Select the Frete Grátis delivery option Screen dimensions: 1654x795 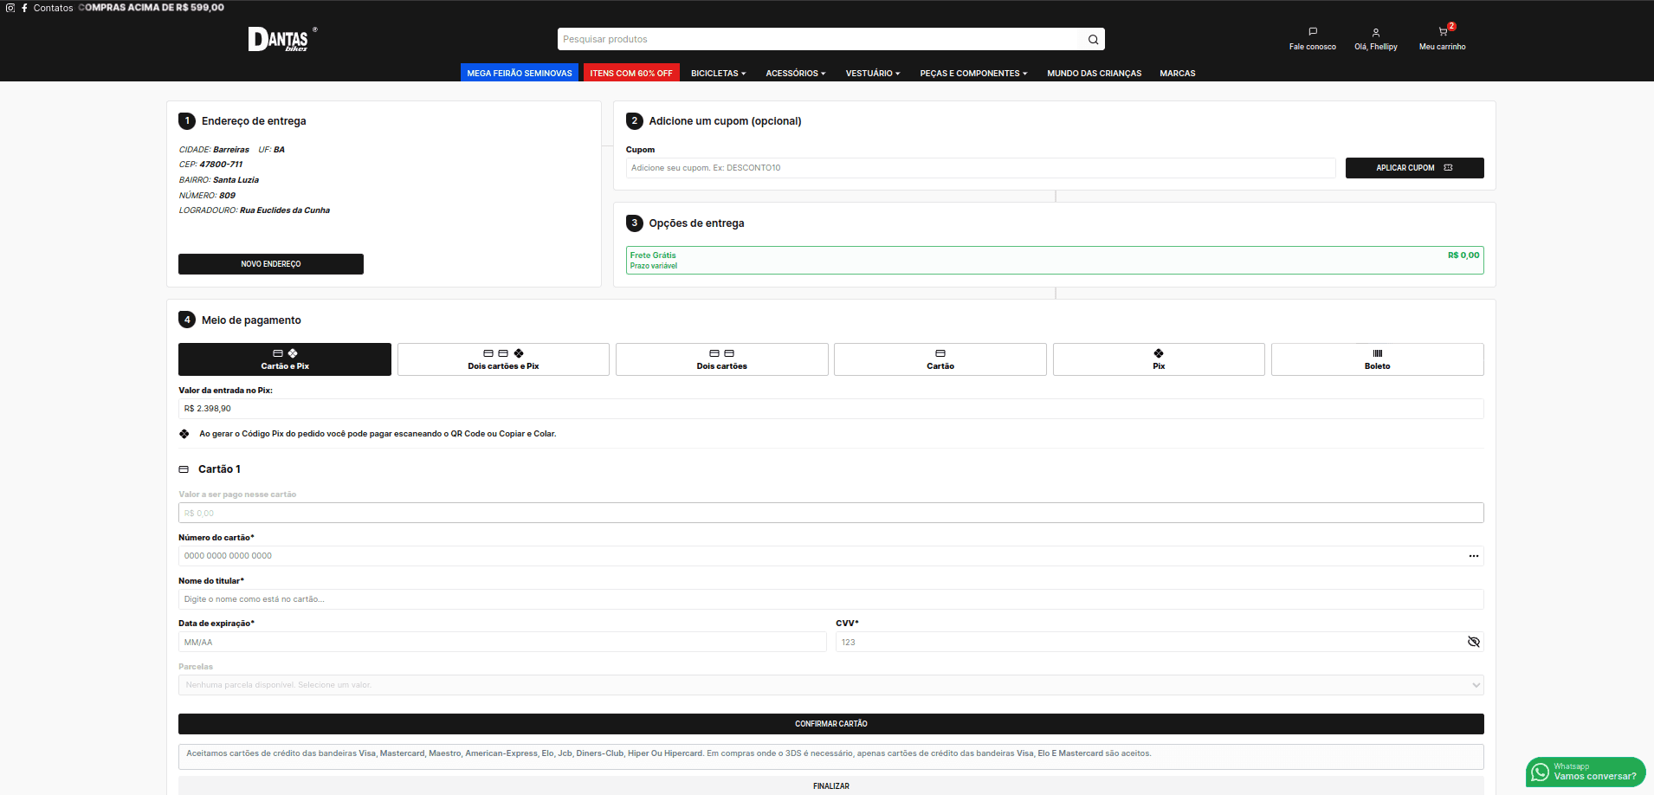pyautogui.click(x=1054, y=260)
